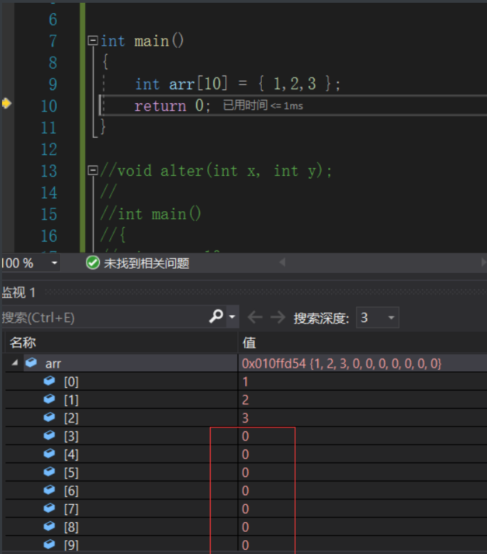Click the editor scroll left arrow
Screen dimensions: 487x554
pyautogui.click(x=282, y=262)
